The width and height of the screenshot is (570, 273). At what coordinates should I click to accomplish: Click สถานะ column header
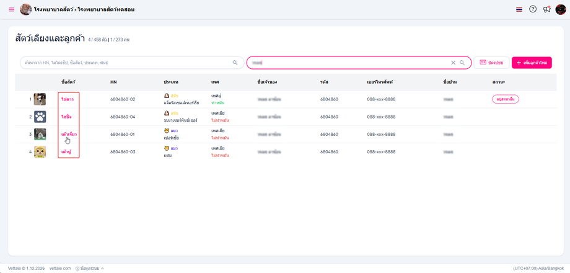pyautogui.click(x=498, y=83)
